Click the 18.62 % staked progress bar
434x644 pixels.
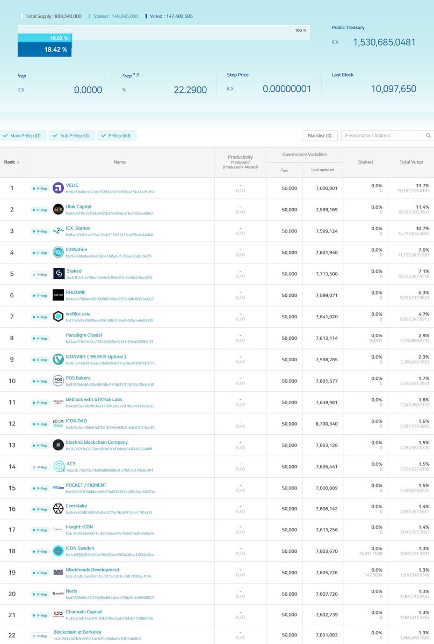(44, 38)
